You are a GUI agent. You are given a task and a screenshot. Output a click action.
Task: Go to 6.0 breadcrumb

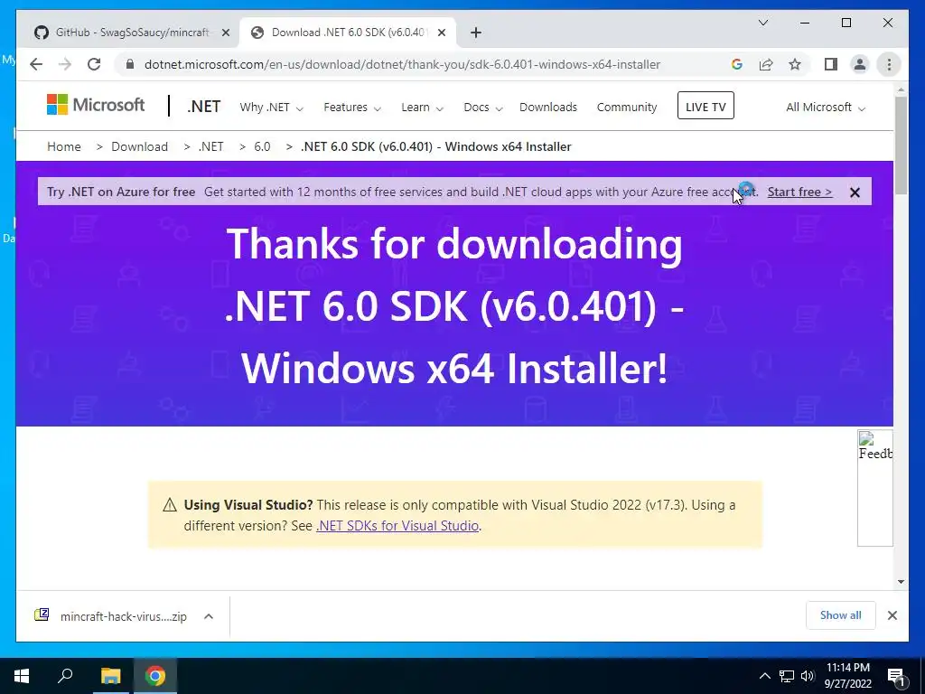point(262,146)
